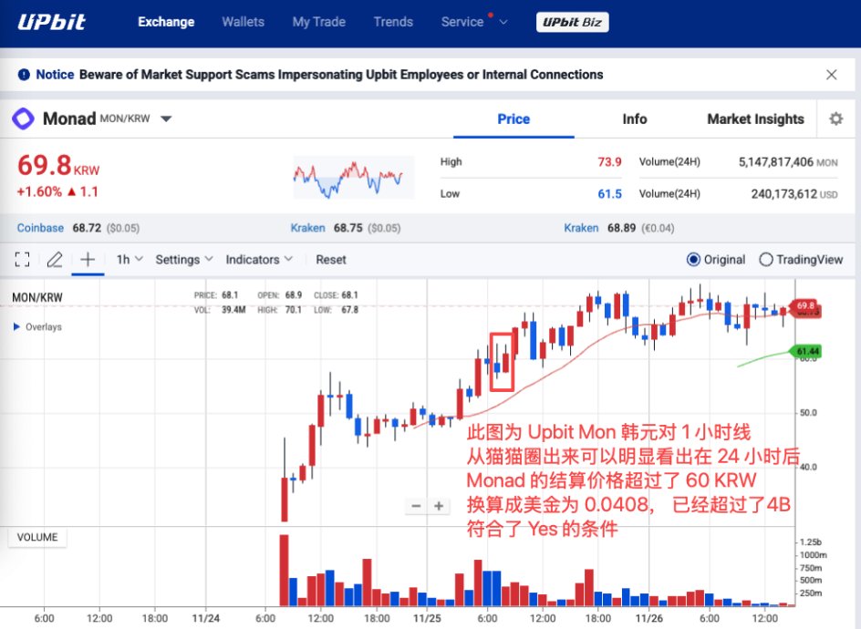Click the Low value 61.5

(x=609, y=194)
